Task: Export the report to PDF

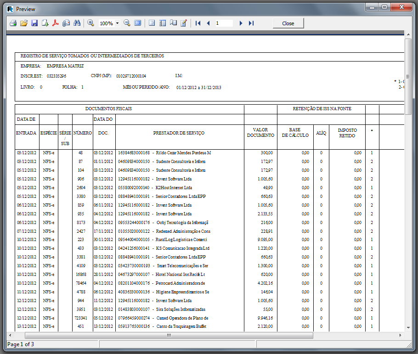Action: (56, 23)
